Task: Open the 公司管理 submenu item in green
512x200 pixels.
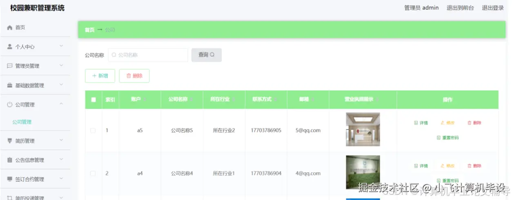Action: click(x=22, y=122)
